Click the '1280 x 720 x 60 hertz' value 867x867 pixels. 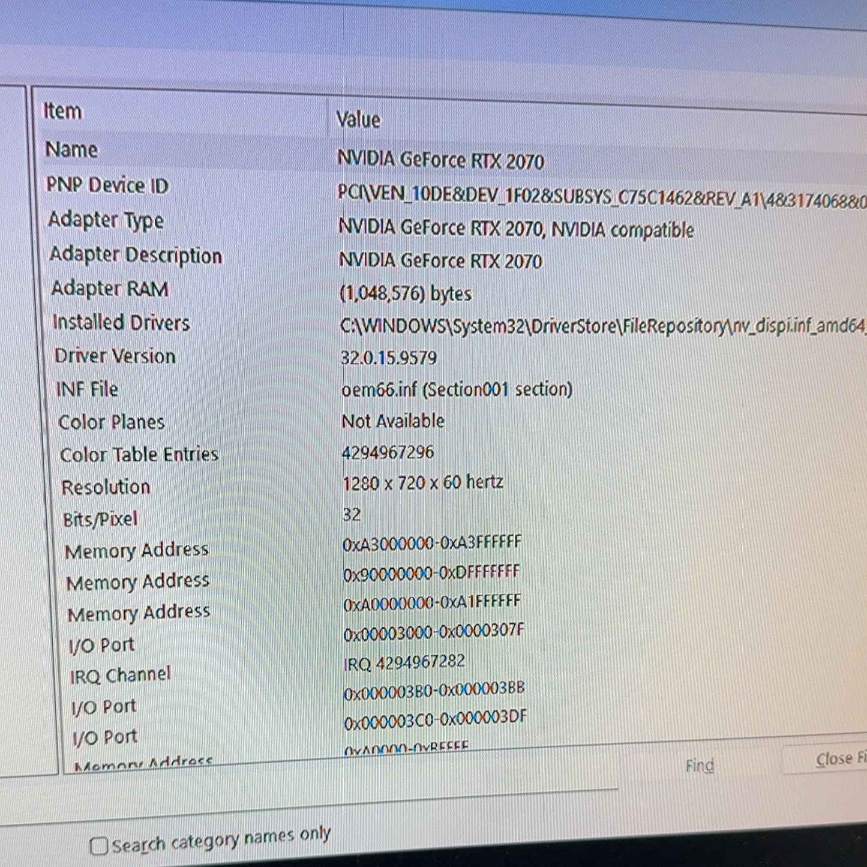(x=423, y=482)
